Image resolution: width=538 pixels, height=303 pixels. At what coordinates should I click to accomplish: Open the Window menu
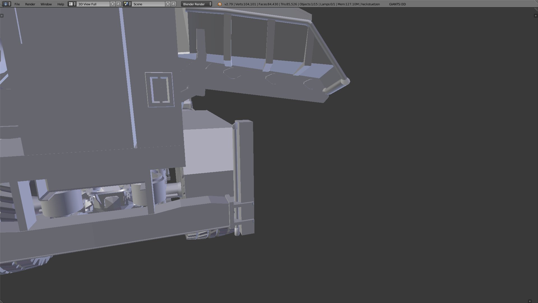point(46,4)
